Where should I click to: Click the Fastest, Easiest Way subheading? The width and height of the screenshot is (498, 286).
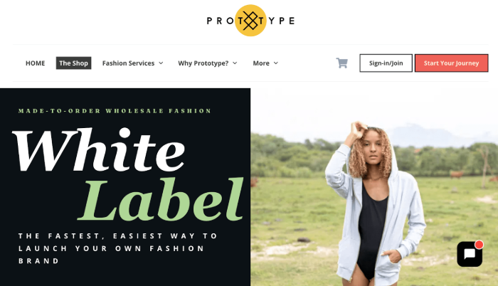118,248
